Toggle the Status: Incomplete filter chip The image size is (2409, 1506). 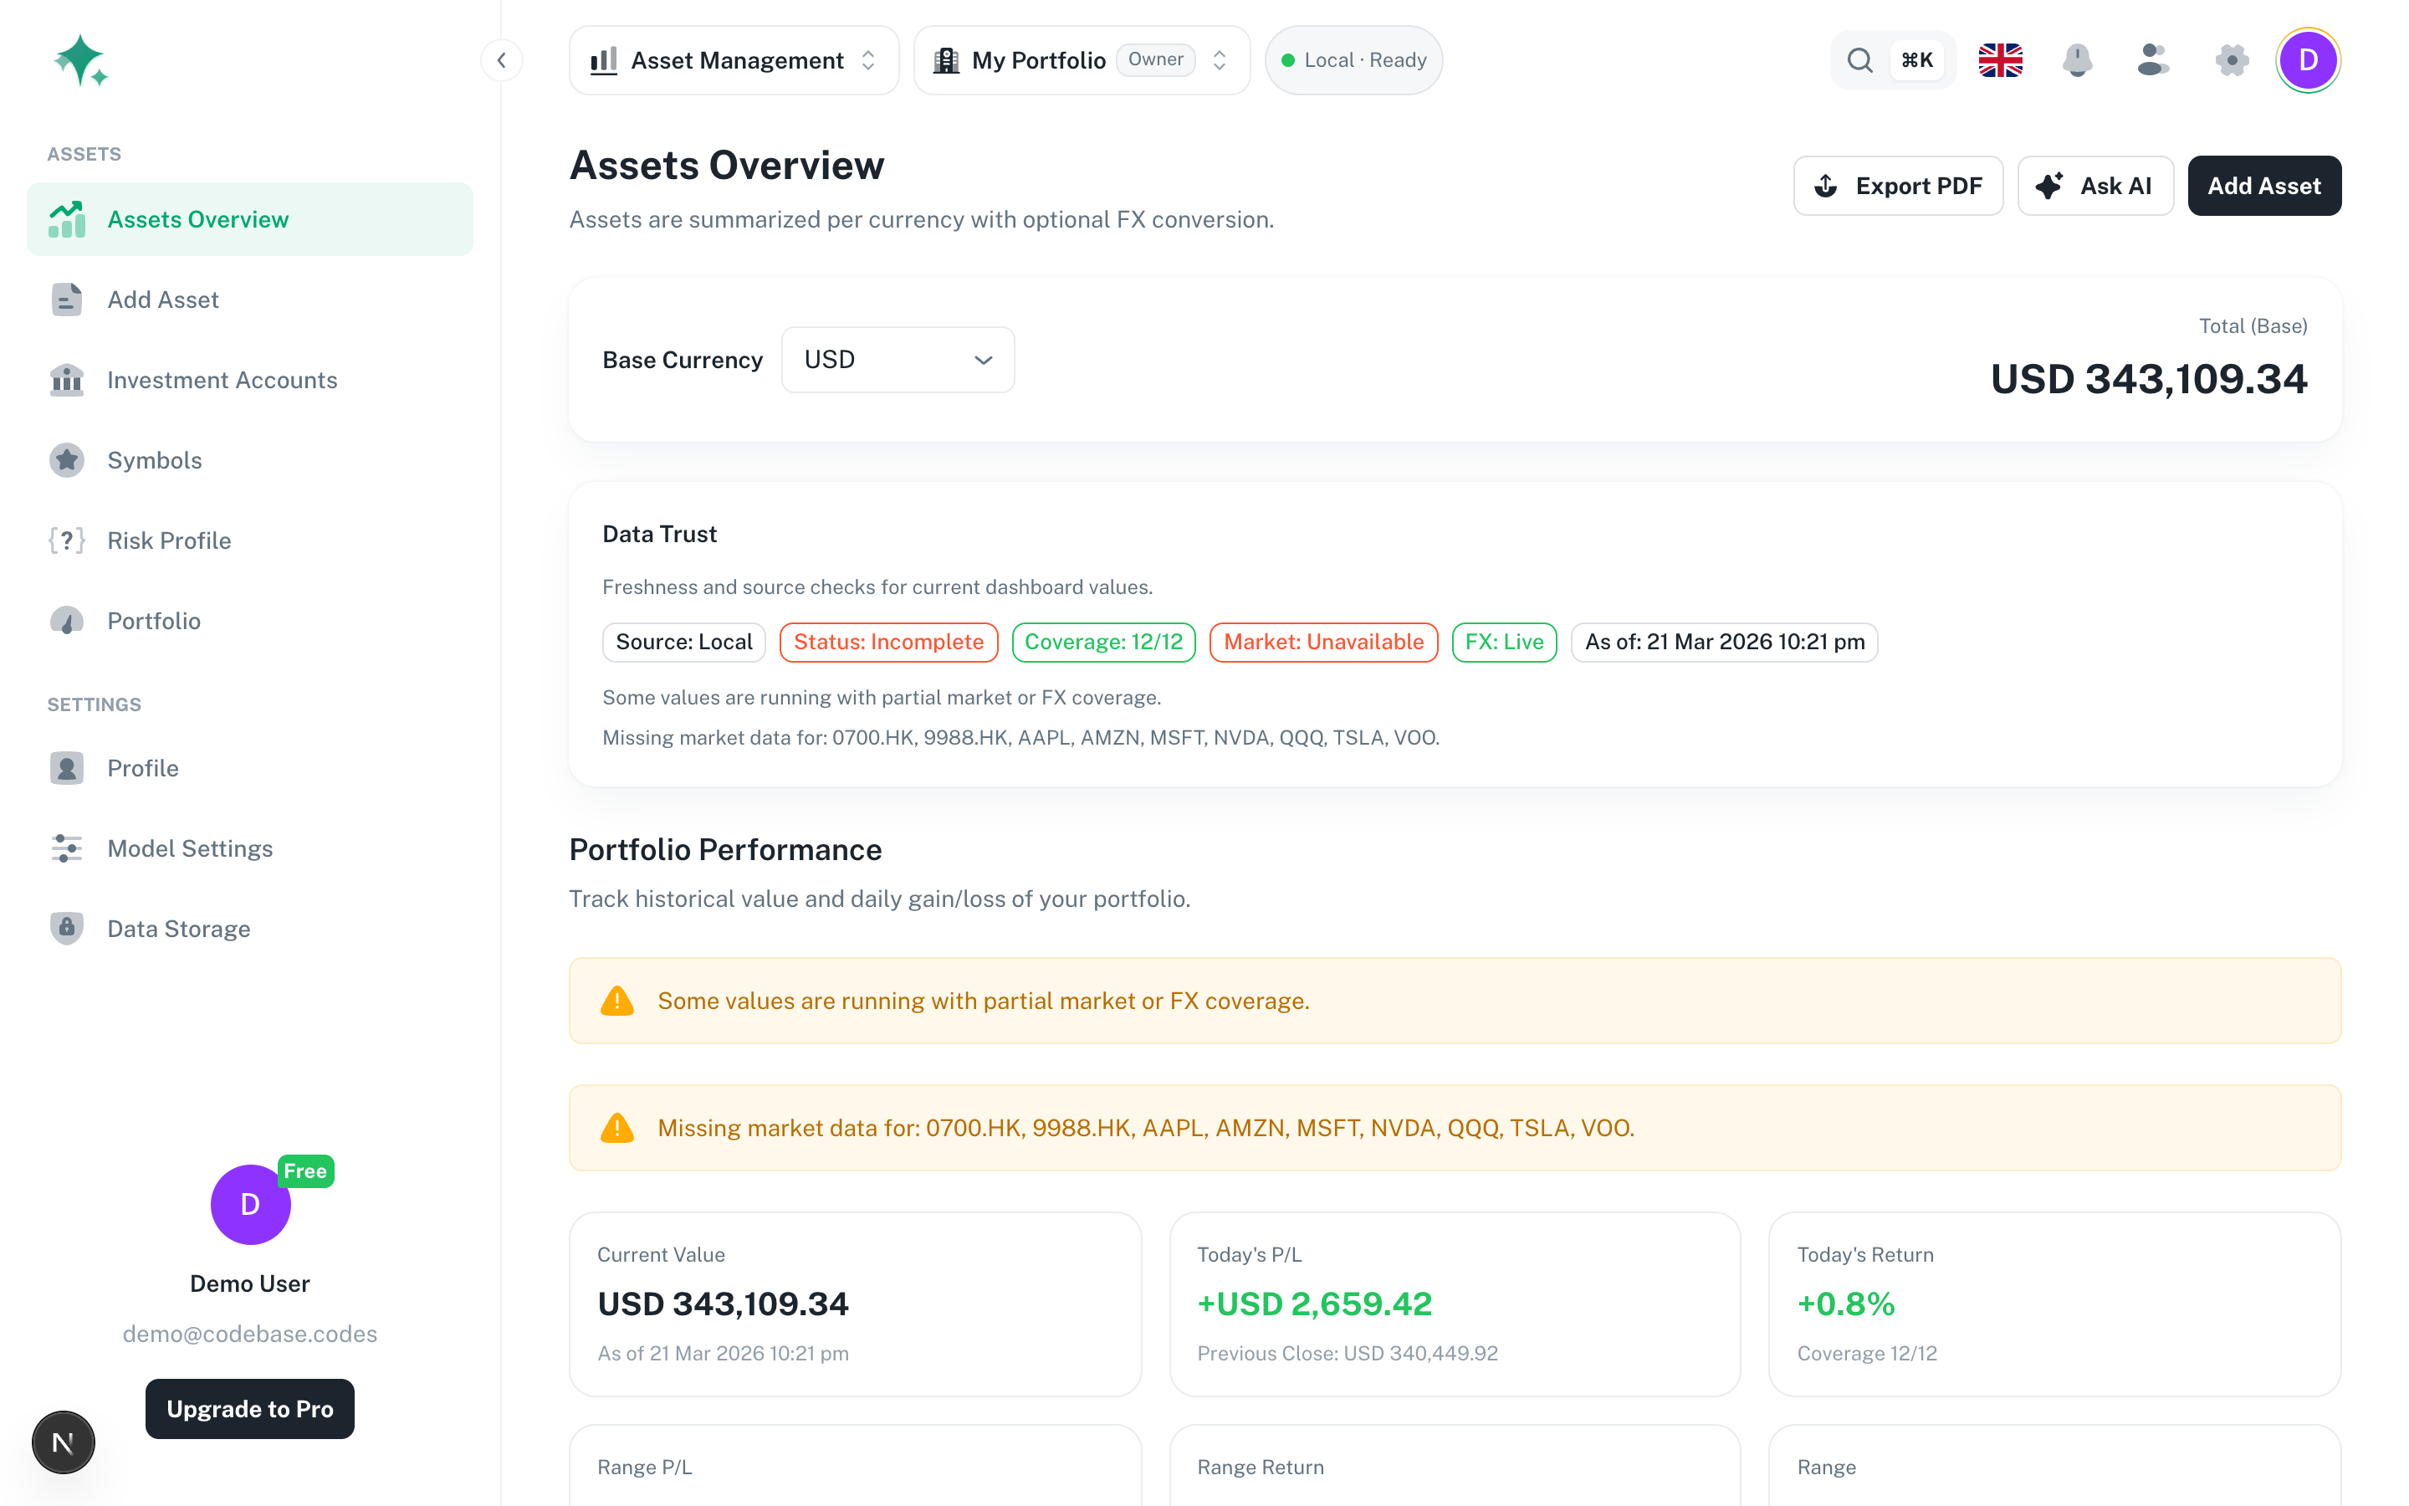(888, 642)
